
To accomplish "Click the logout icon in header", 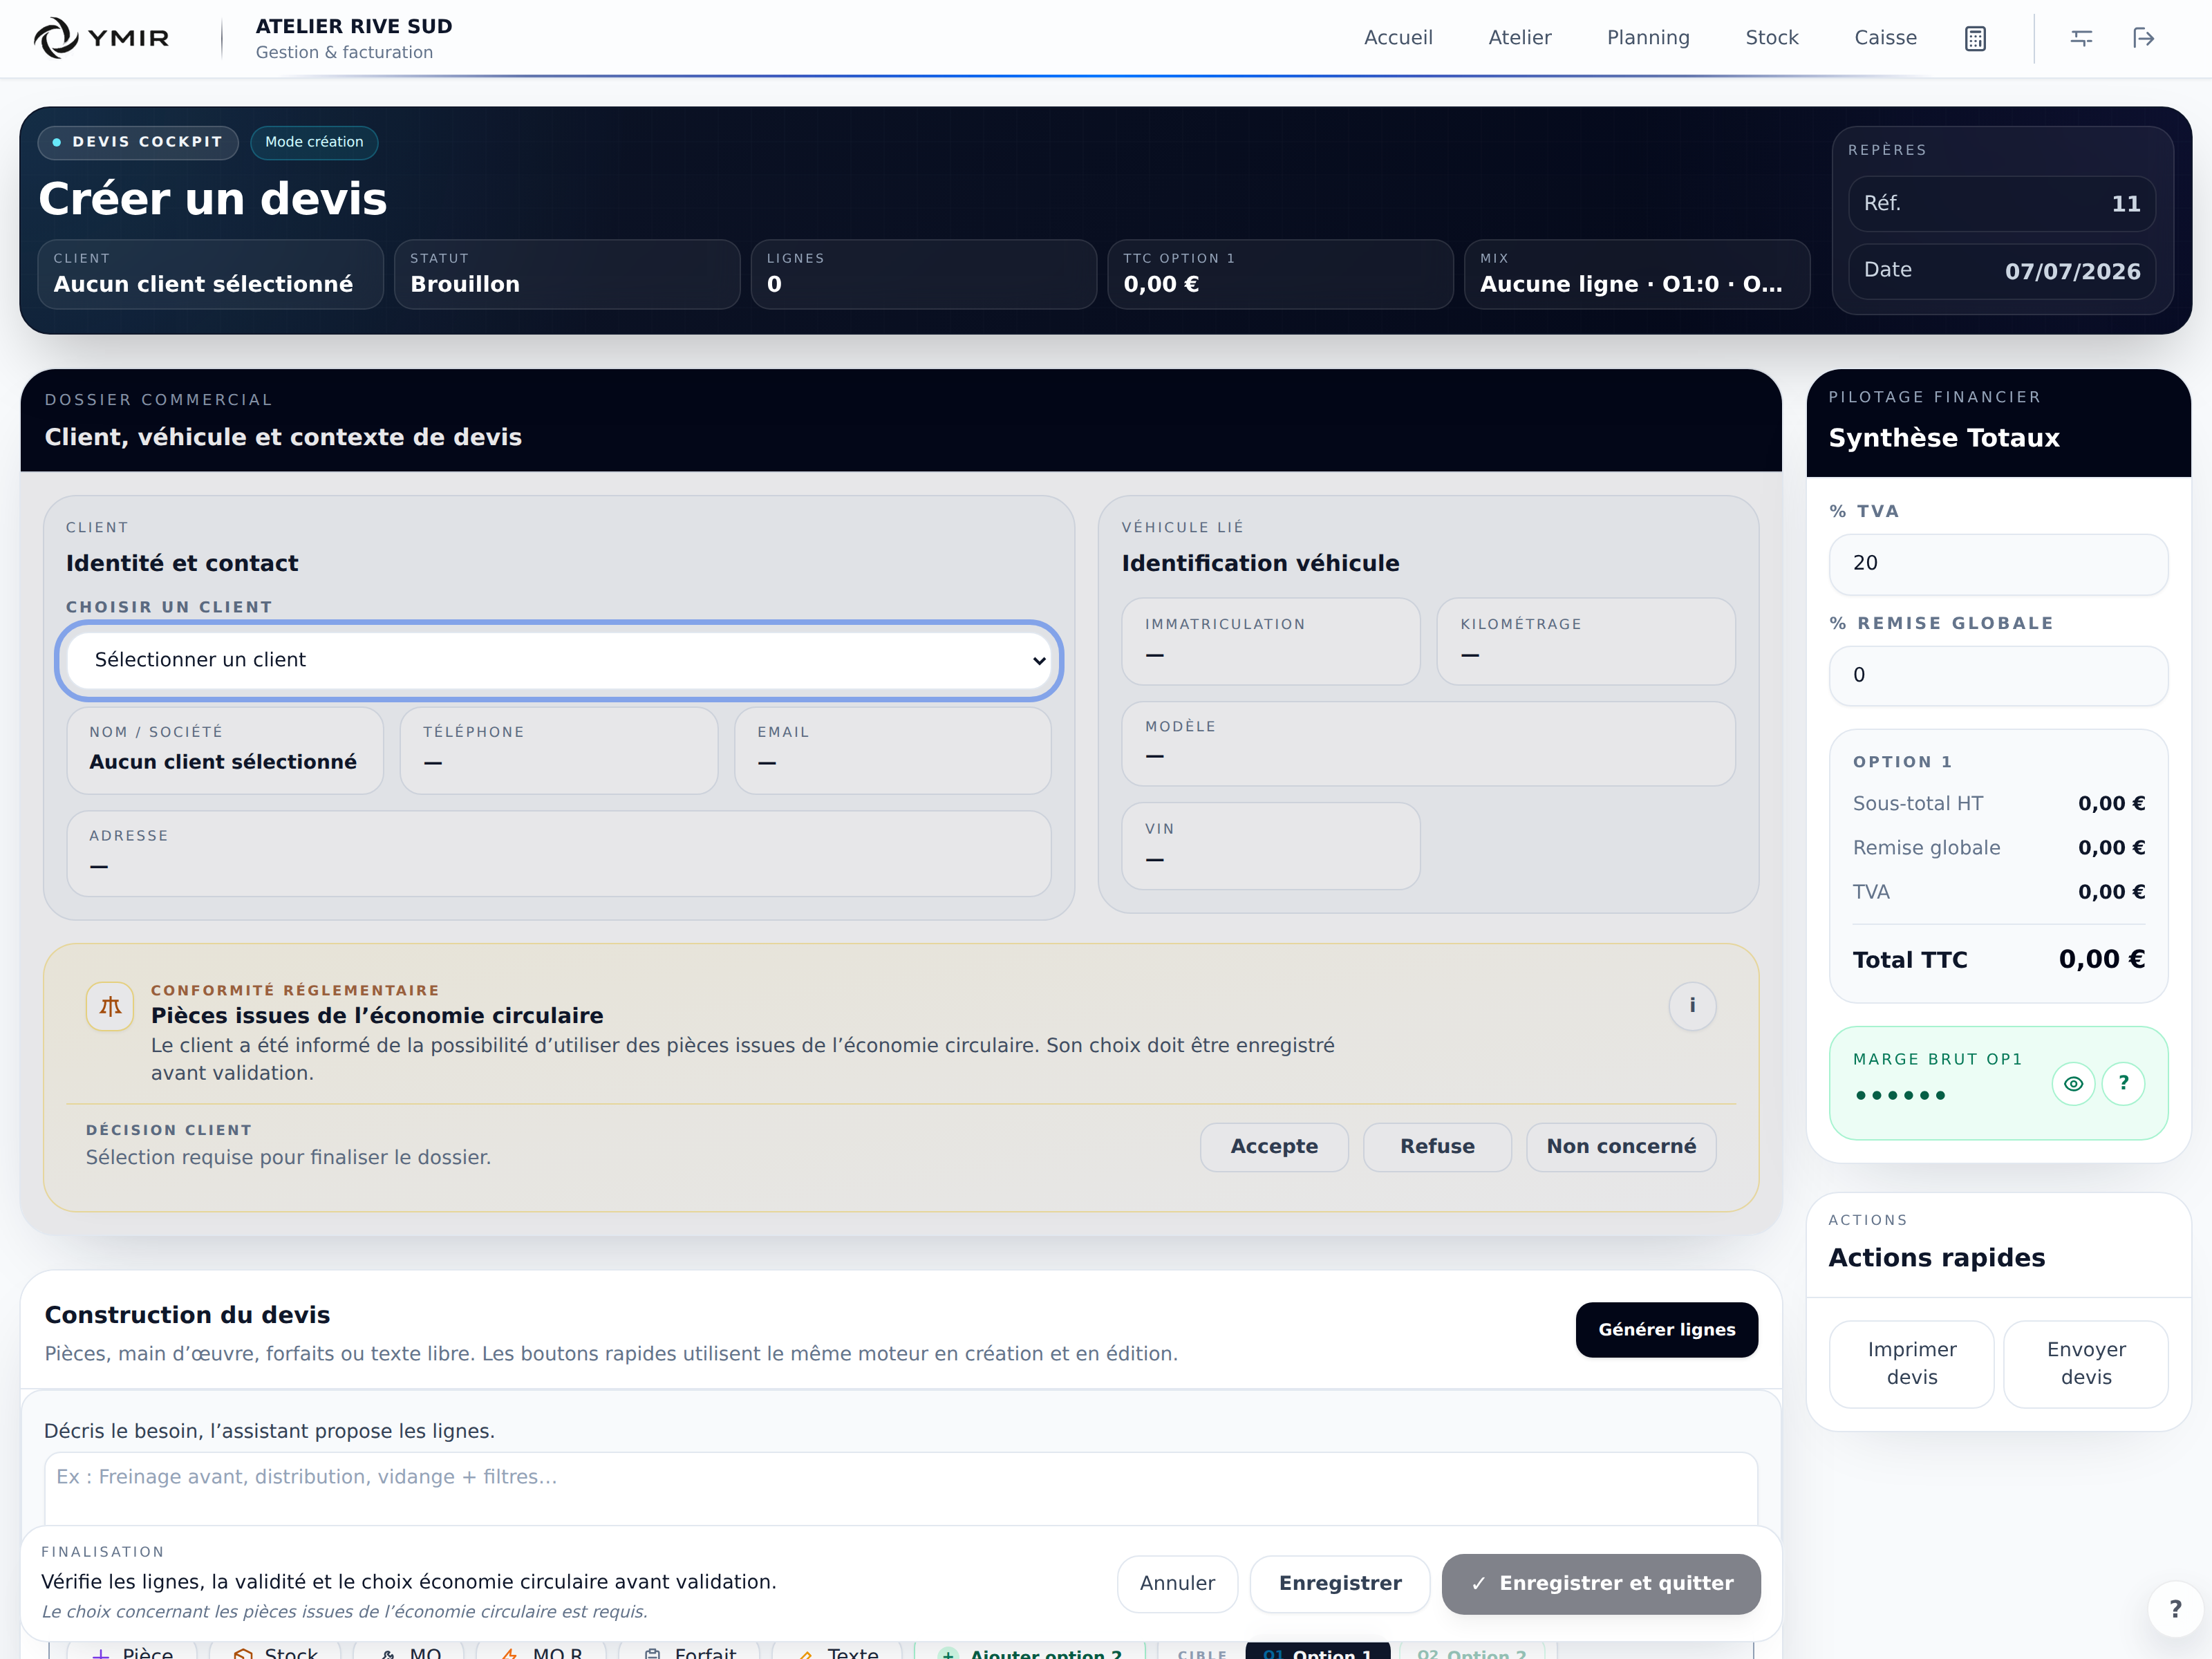I will coord(2143,38).
